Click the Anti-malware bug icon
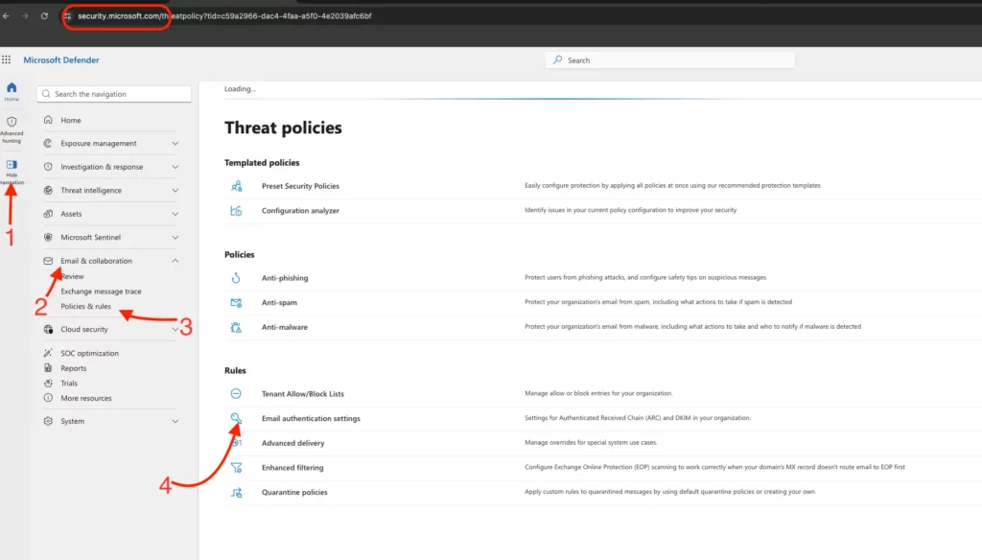 point(236,327)
